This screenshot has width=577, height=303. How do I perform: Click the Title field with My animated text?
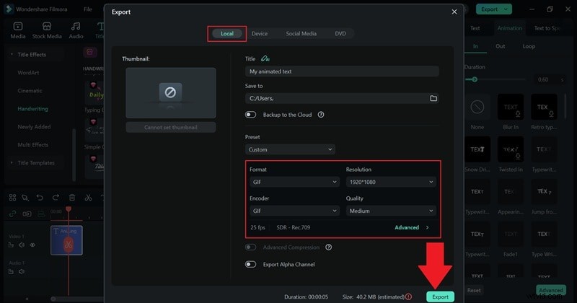(342, 71)
